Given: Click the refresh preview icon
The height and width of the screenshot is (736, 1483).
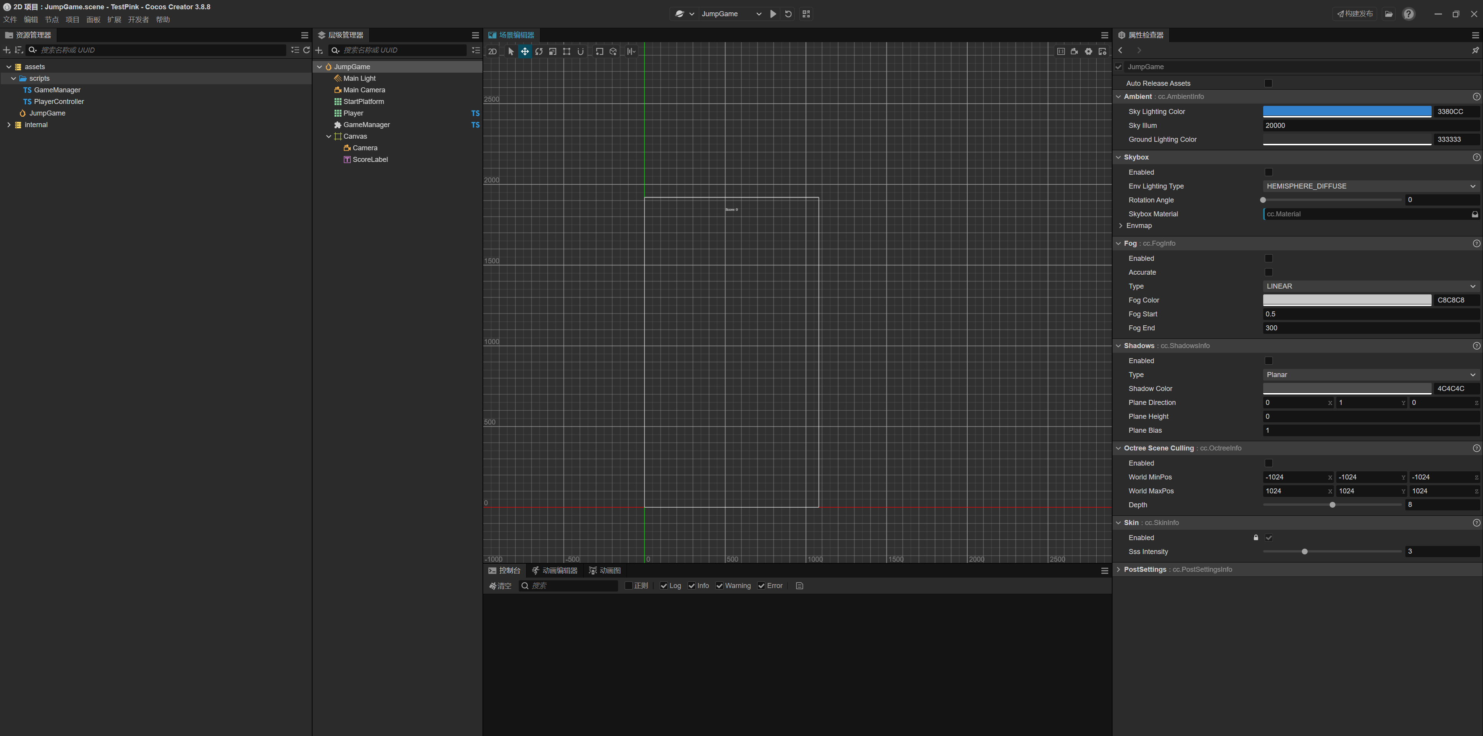Looking at the screenshot, I should tap(788, 14).
